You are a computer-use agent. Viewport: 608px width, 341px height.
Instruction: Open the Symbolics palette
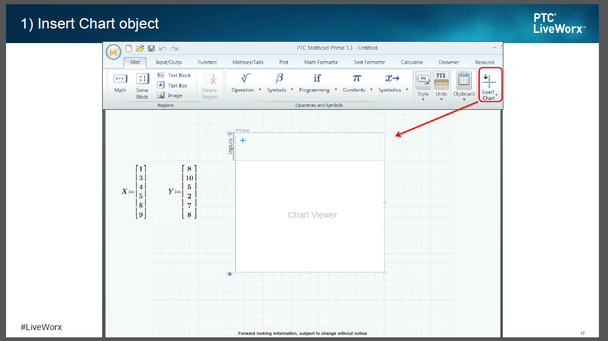(390, 83)
